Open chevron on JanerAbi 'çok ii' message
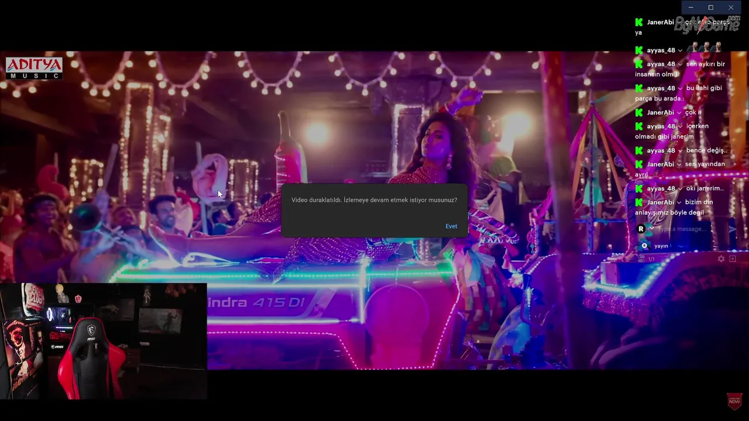This screenshot has width=749, height=421. click(x=679, y=112)
